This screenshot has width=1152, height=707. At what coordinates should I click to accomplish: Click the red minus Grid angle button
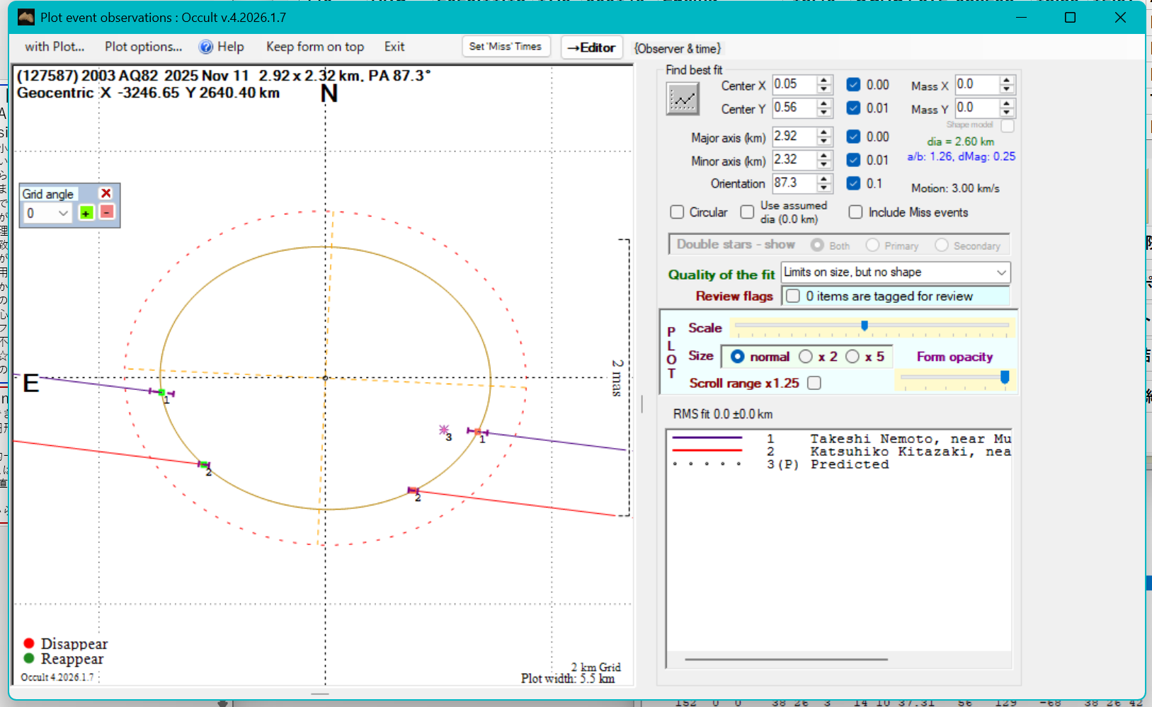(x=107, y=213)
